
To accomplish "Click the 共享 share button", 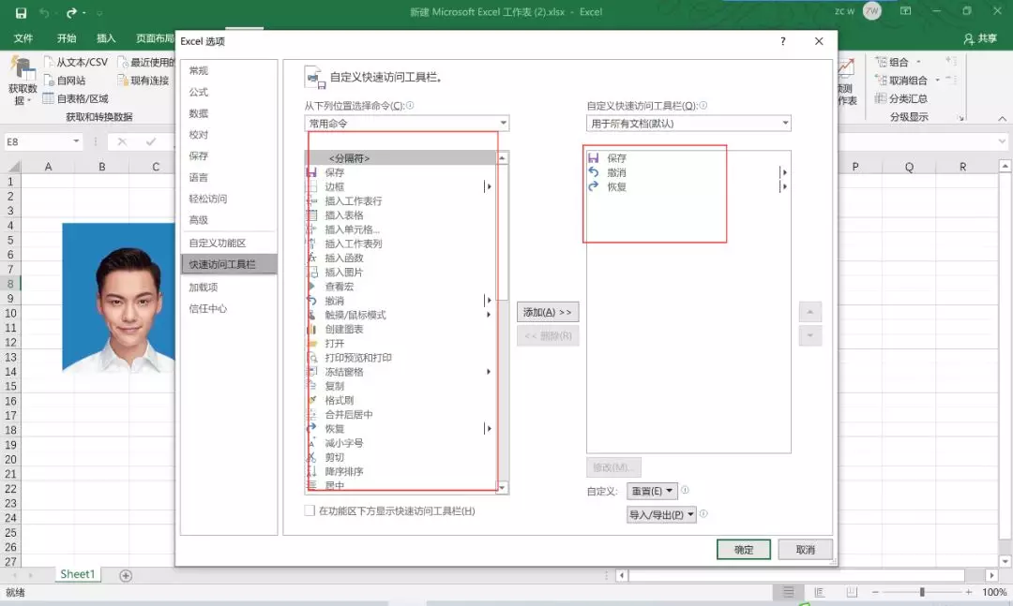I will (x=980, y=38).
